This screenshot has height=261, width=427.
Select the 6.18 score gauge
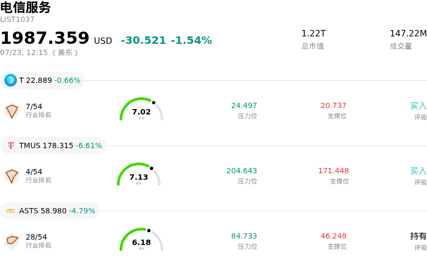pyautogui.click(x=141, y=240)
